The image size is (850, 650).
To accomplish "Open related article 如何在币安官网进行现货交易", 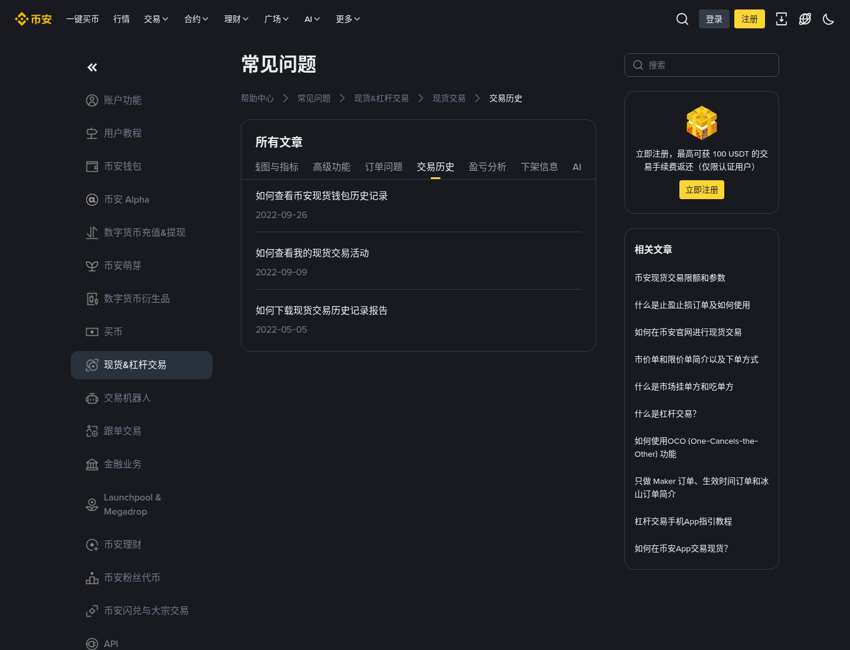I will pos(688,332).
